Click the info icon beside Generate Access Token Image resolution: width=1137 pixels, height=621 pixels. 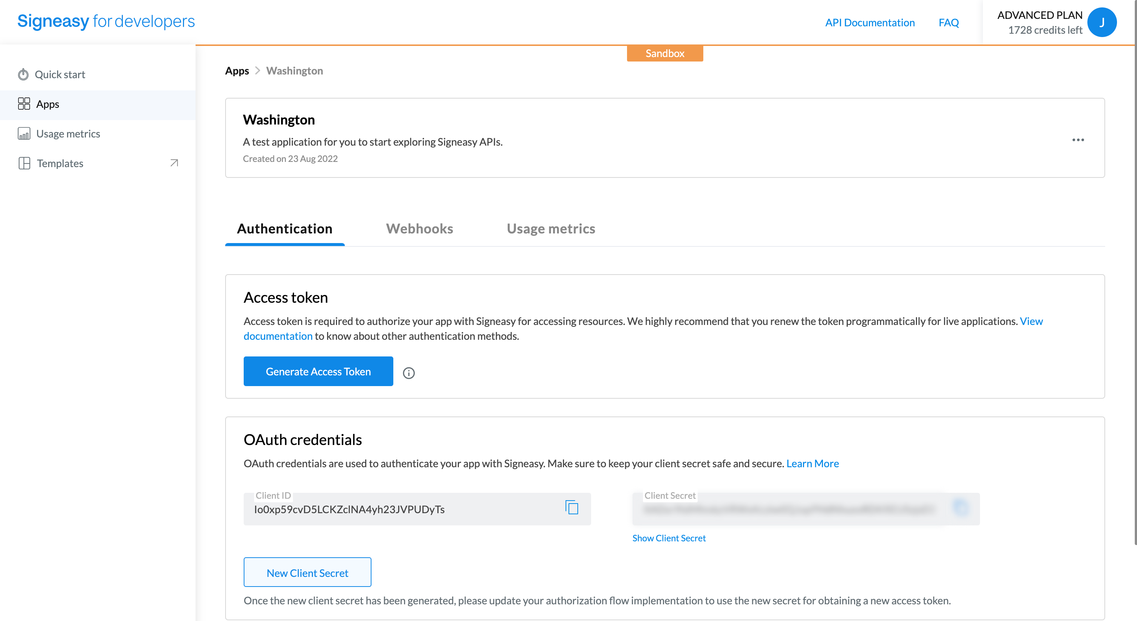409,373
